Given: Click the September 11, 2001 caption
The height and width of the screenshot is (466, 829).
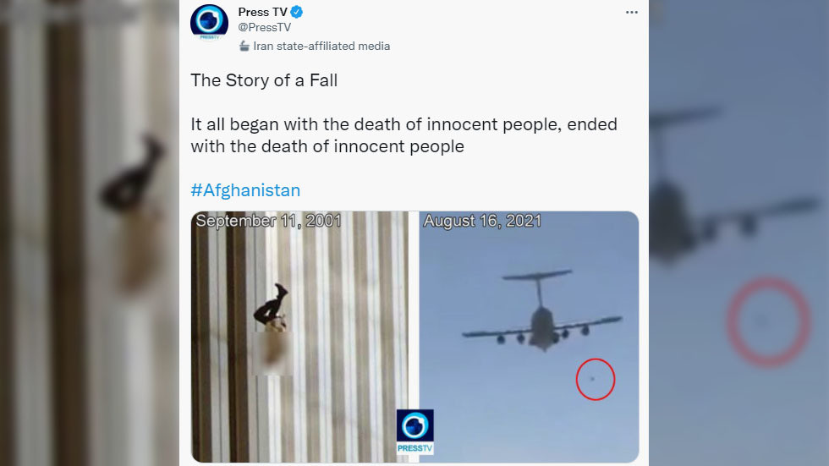Looking at the screenshot, I should coord(269,221).
